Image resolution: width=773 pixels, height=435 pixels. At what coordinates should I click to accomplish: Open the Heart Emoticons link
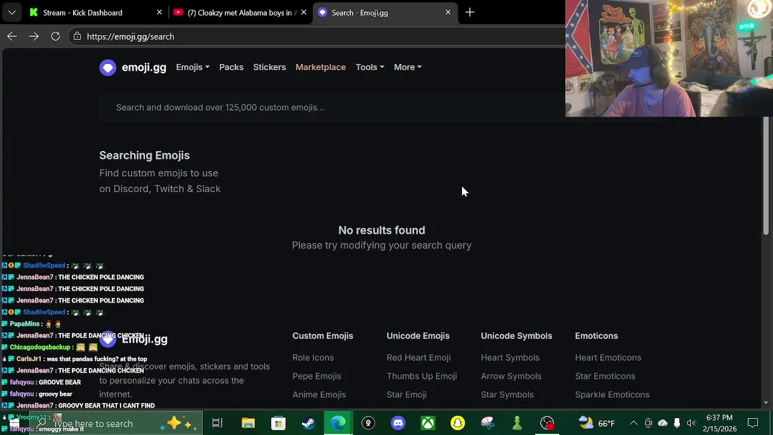(x=608, y=358)
